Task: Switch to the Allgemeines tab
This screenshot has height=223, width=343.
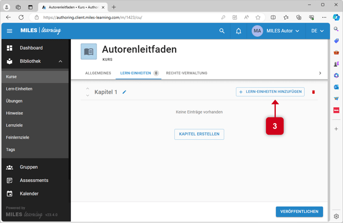Action: [x=98, y=73]
